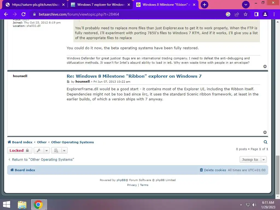
Task: Expand the Jump to dropdown arrow
Action: click(264, 159)
